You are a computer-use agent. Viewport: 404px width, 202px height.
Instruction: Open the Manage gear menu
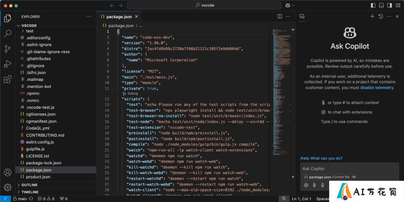(7, 187)
